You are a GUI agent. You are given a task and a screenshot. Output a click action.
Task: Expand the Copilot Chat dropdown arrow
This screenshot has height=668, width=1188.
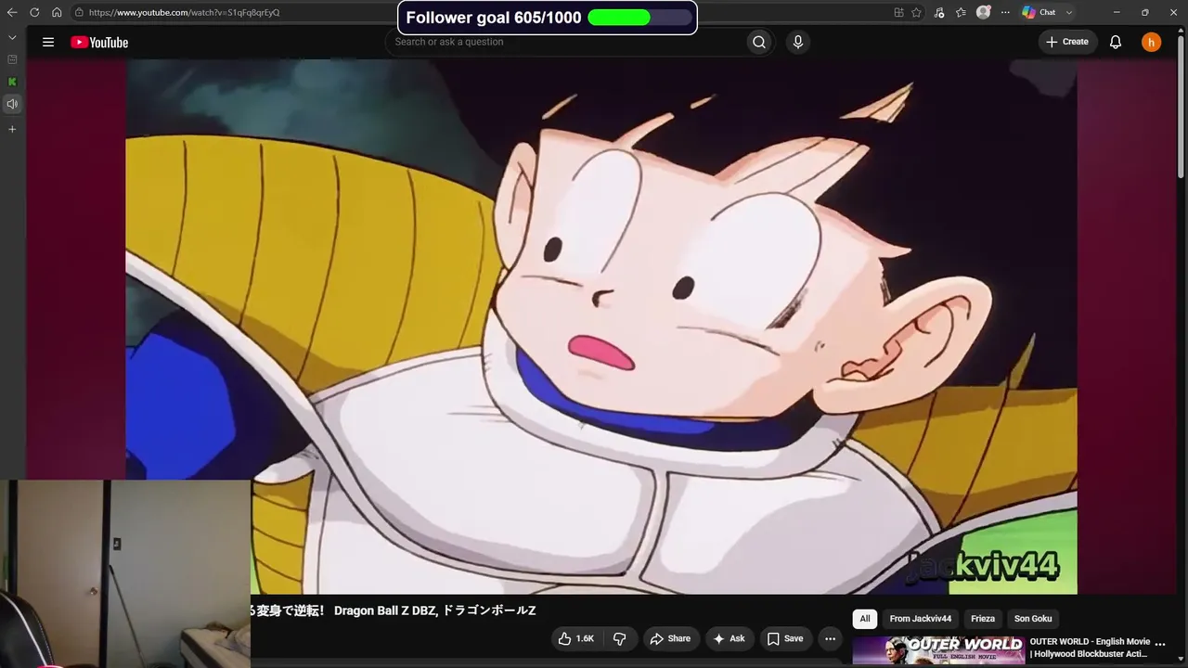coord(1069,12)
